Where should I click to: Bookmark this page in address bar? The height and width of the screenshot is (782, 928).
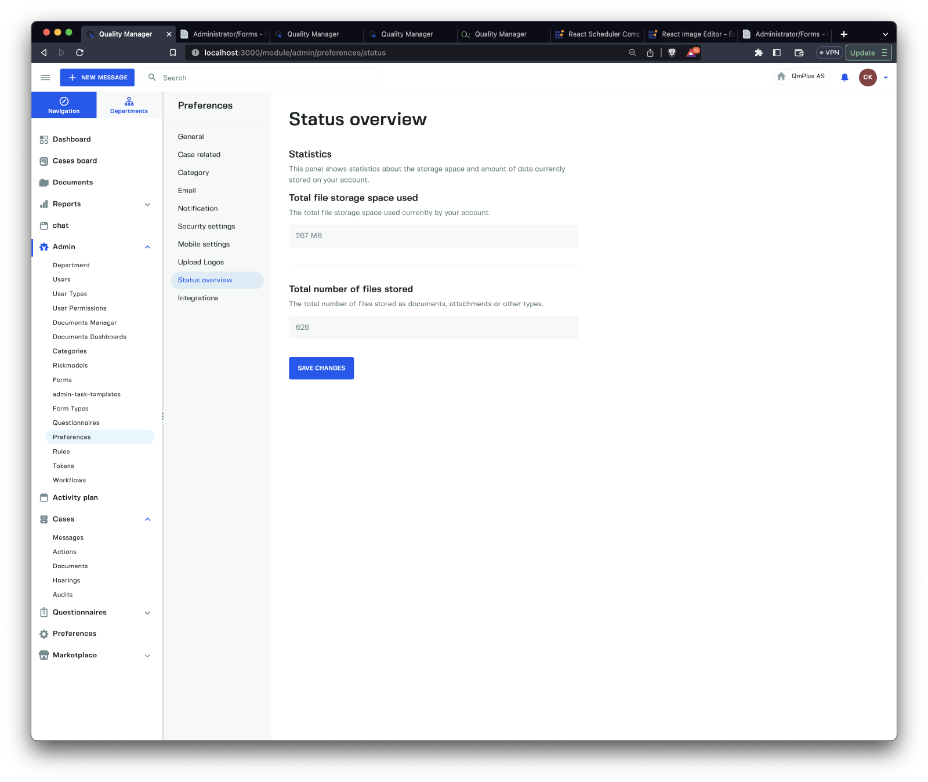[x=173, y=53]
